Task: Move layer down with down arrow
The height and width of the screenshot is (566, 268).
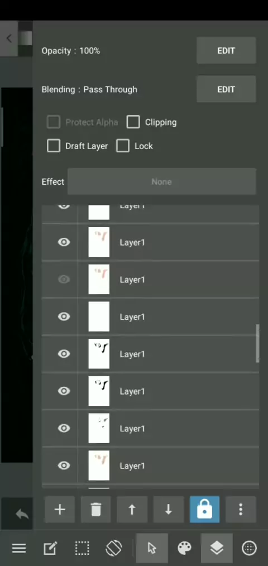Action: click(x=168, y=509)
